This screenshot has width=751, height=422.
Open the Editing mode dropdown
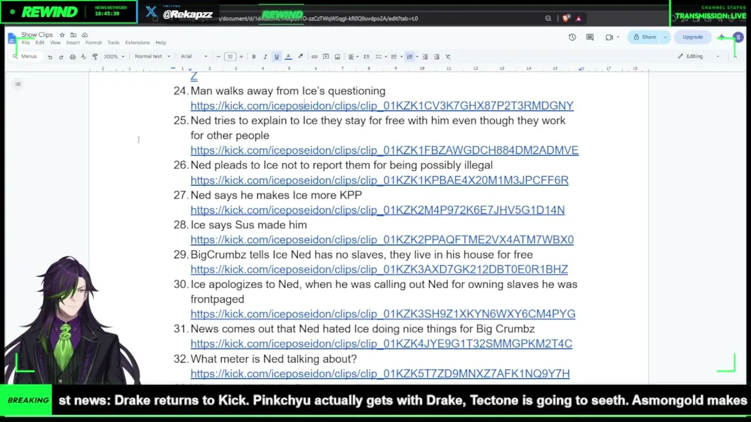[698, 57]
